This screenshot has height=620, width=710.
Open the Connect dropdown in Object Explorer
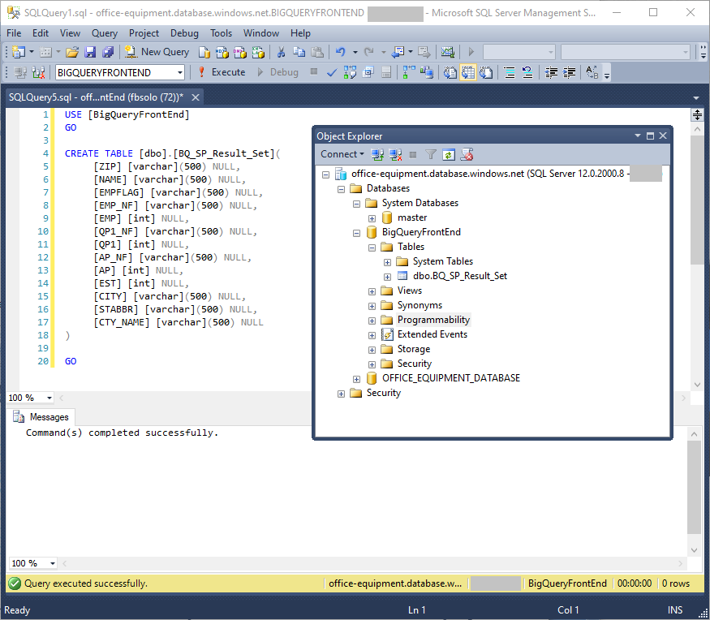[x=342, y=154]
